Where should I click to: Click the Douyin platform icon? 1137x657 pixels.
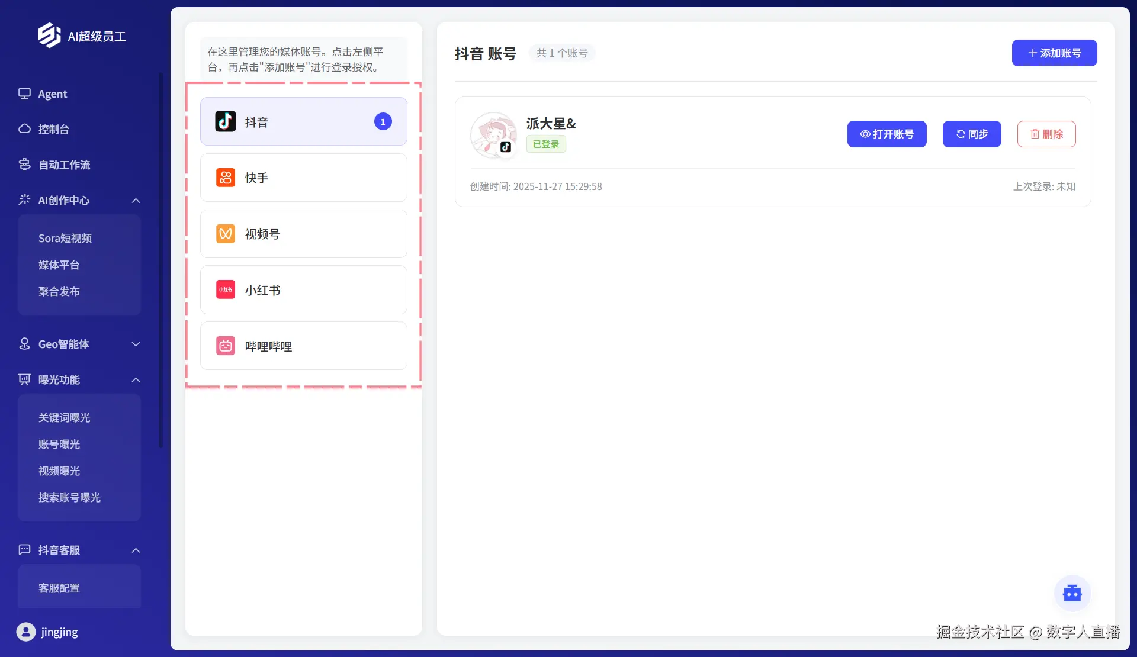[225, 121]
